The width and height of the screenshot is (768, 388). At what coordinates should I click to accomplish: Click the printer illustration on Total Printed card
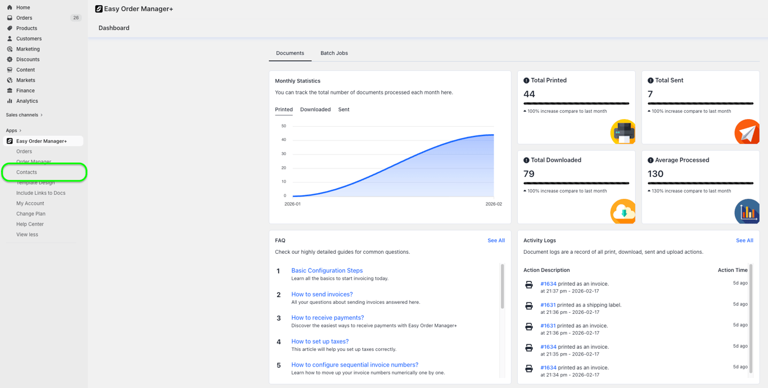coord(623,132)
